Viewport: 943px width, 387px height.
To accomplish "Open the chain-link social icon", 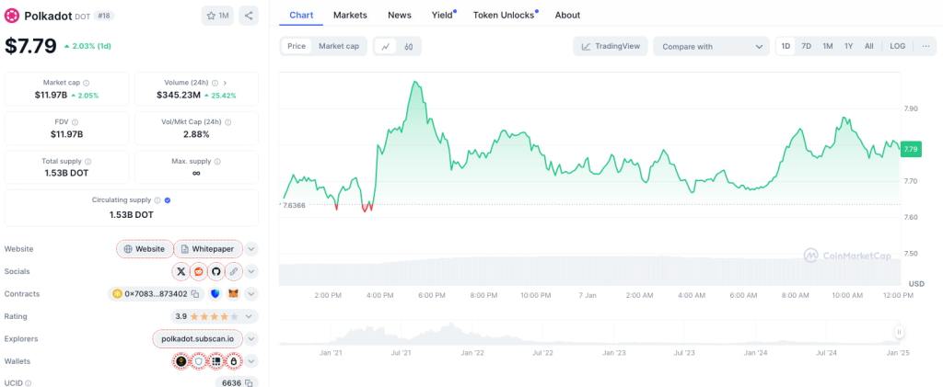I will tap(234, 271).
